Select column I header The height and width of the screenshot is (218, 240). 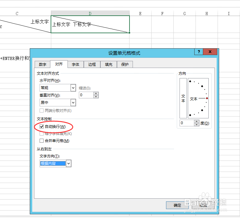pyautogui.click(x=229, y=13)
